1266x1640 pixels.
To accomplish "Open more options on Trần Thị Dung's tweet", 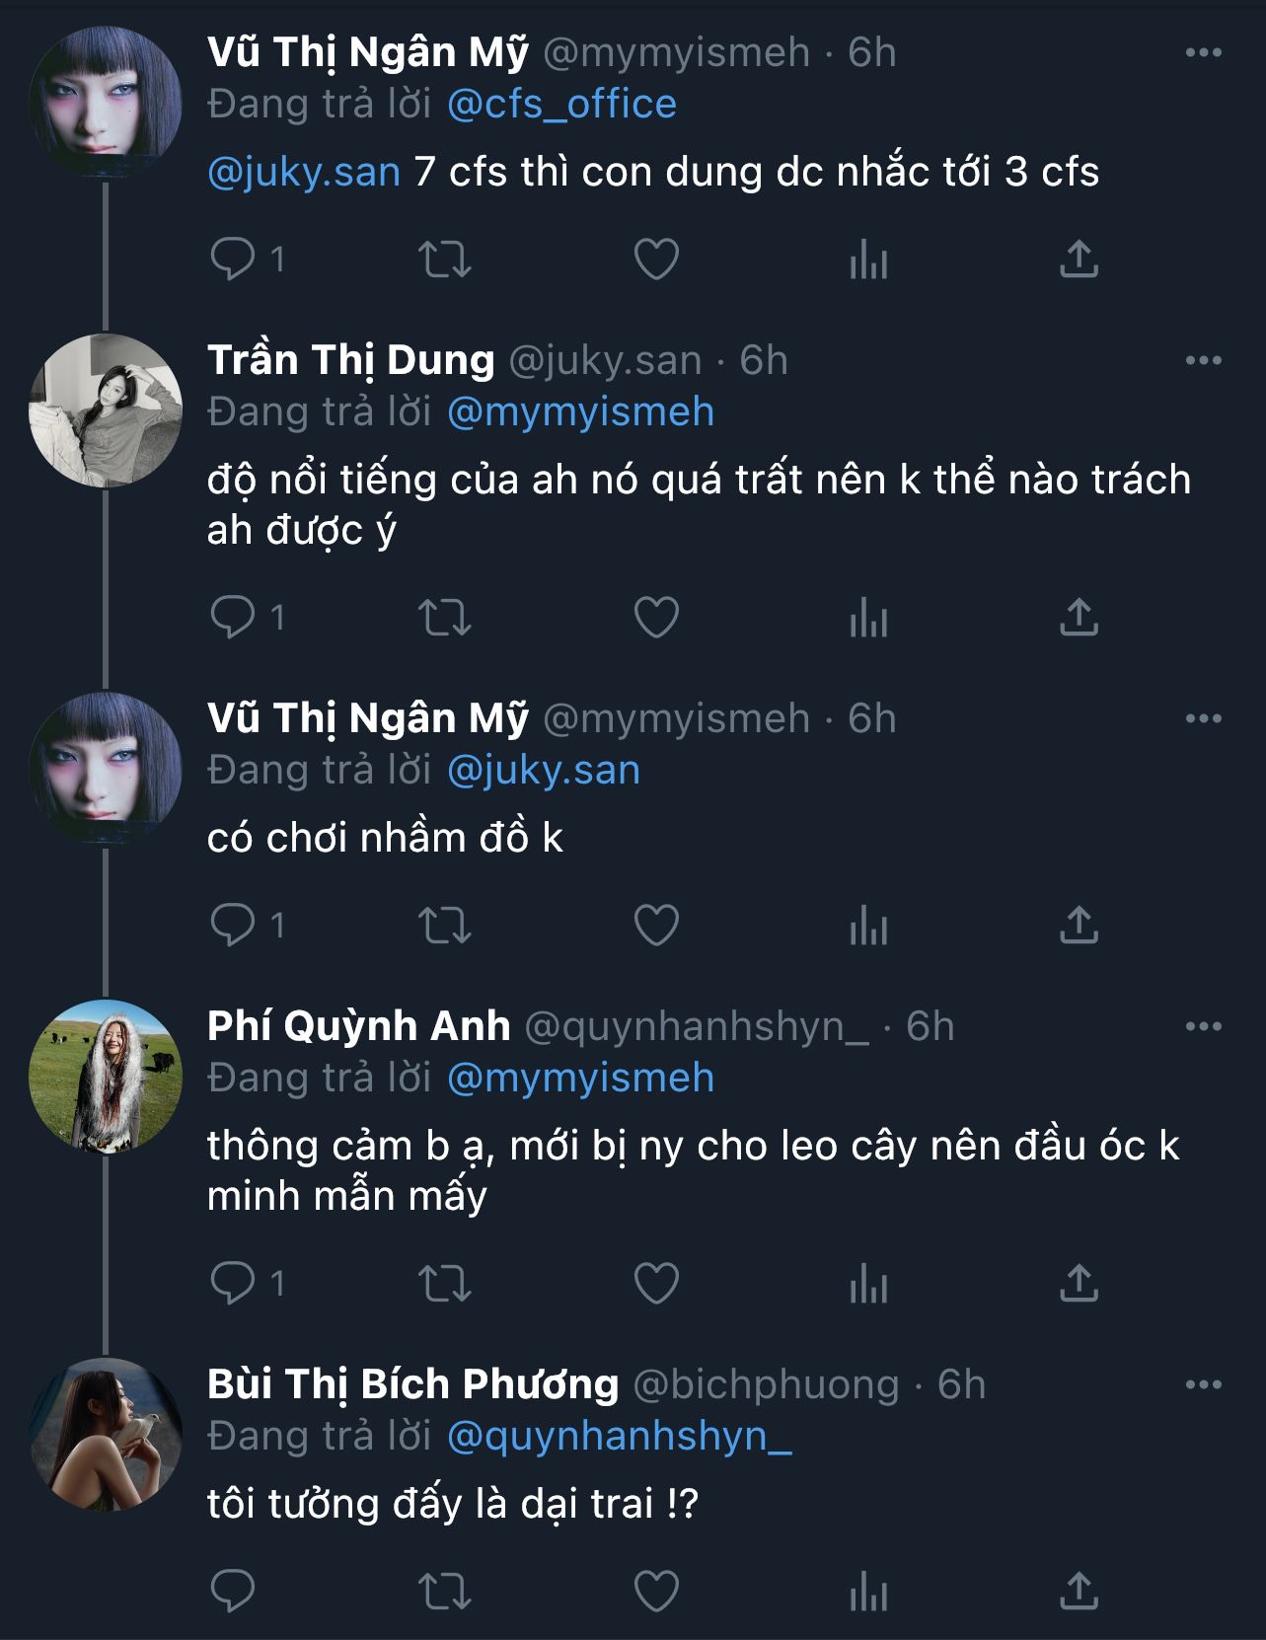I will point(1203,361).
